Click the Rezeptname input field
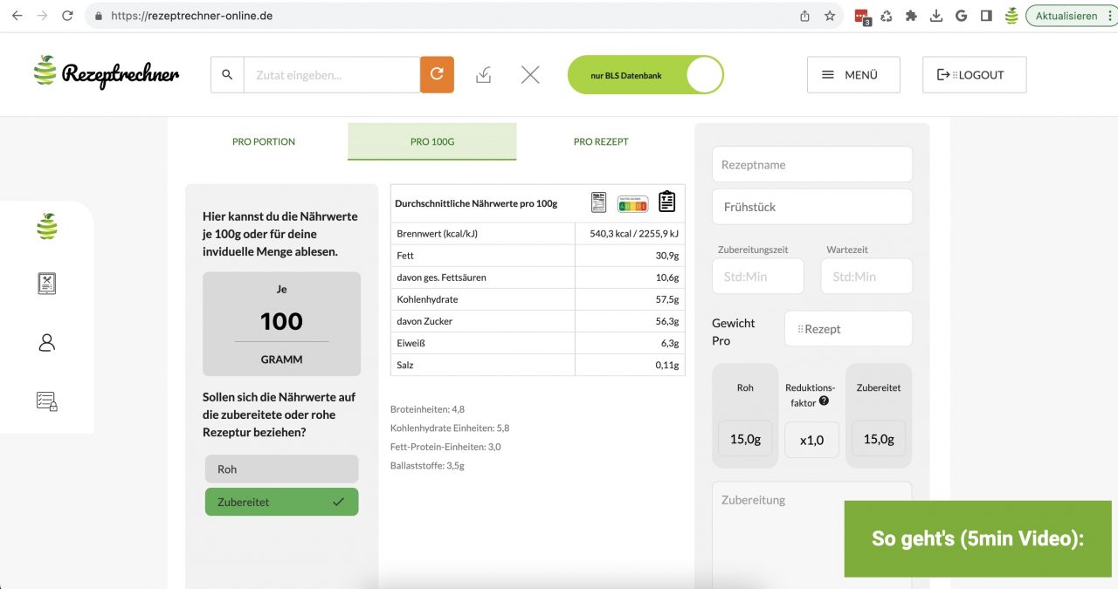The width and height of the screenshot is (1118, 589). [x=811, y=164]
